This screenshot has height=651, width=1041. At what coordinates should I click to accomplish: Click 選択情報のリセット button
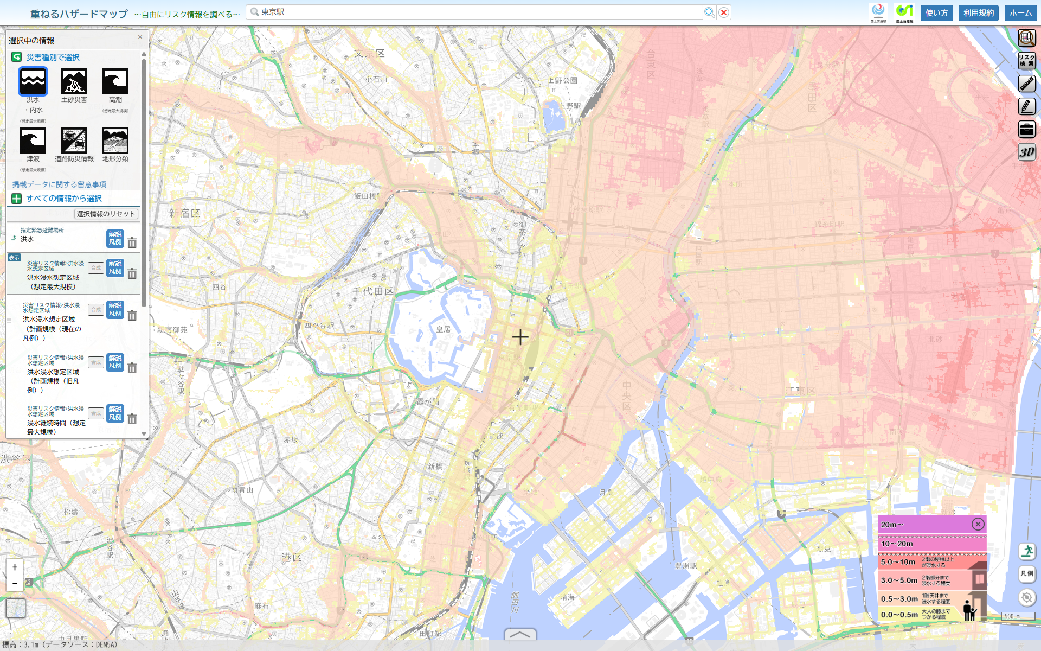tap(106, 214)
